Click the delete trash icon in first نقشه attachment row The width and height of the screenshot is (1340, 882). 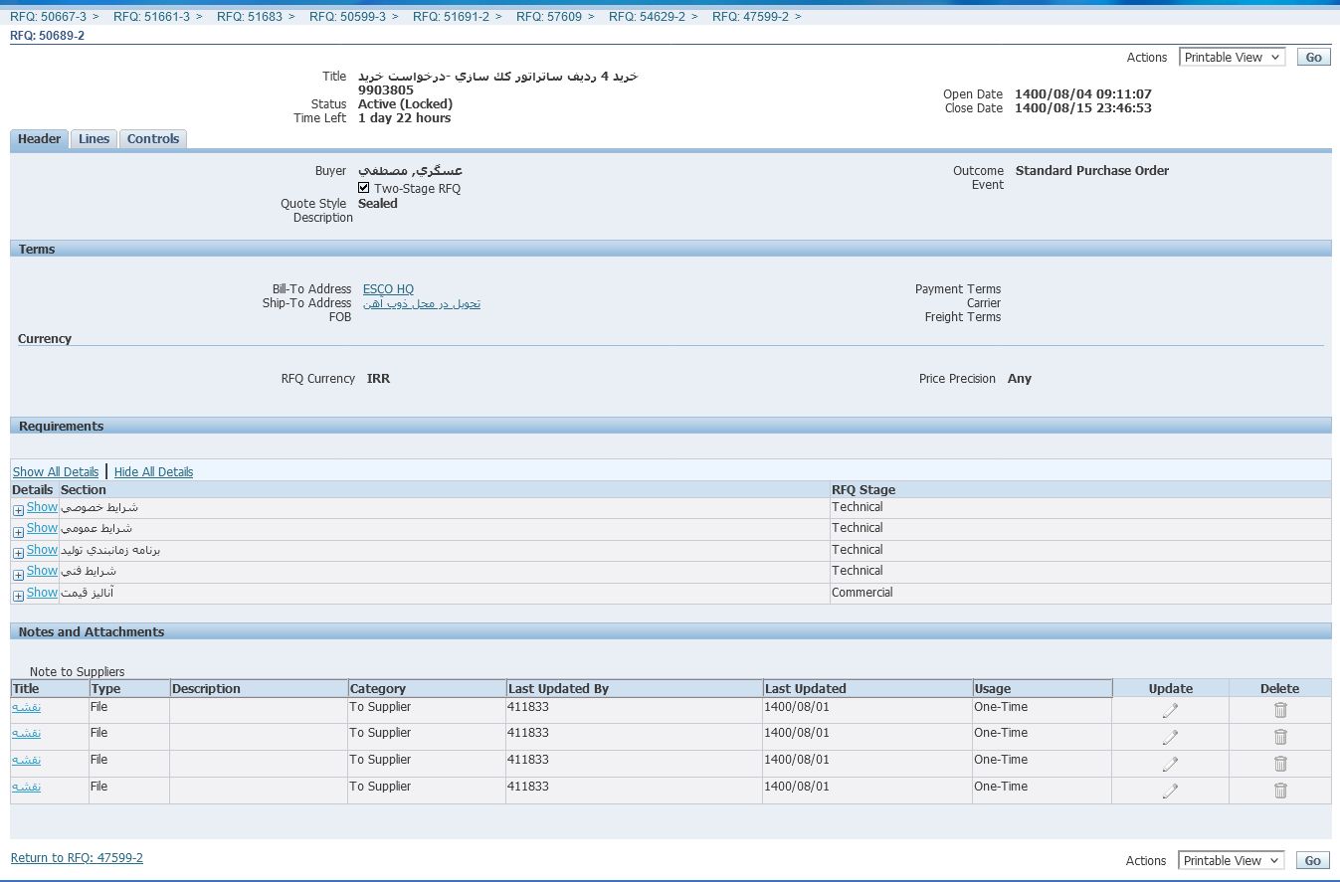[x=1280, y=710]
